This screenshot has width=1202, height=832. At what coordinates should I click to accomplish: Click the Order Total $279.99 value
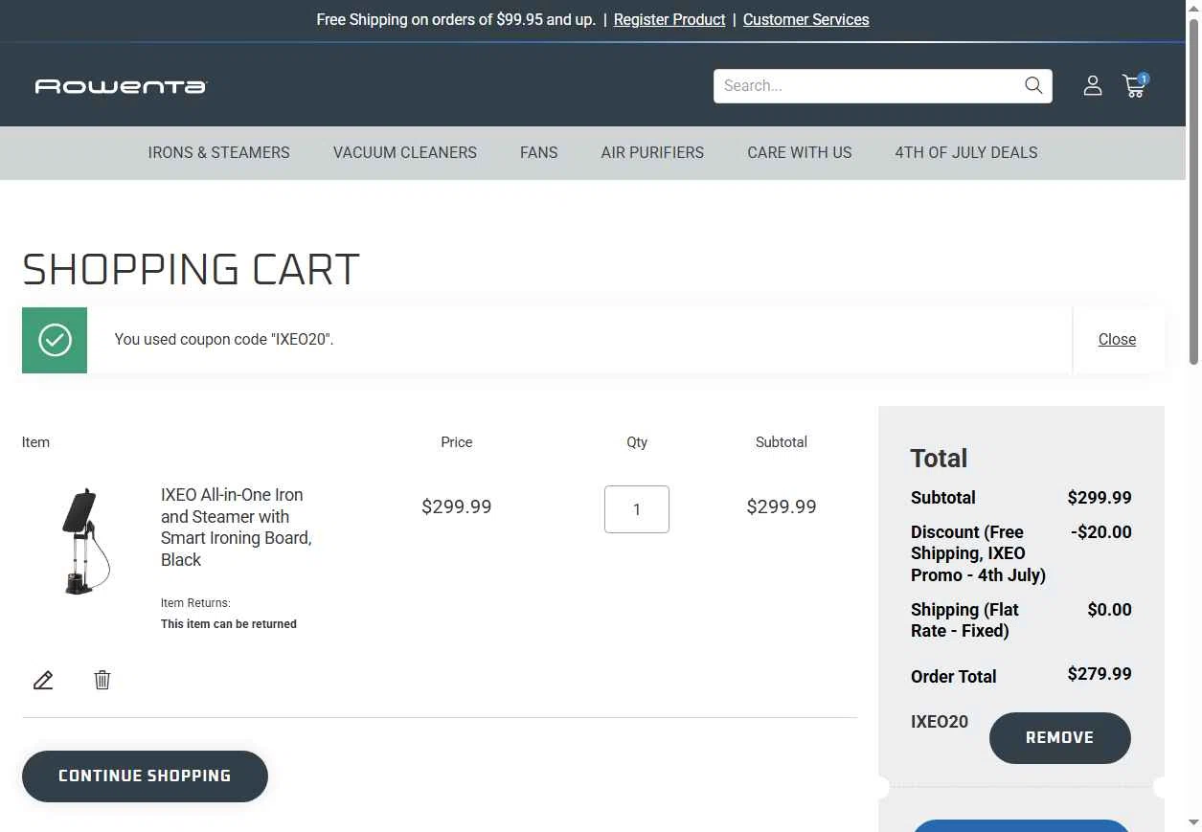click(1100, 674)
